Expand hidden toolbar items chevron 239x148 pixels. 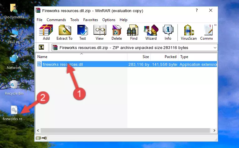pyautogui.click(x=215, y=25)
